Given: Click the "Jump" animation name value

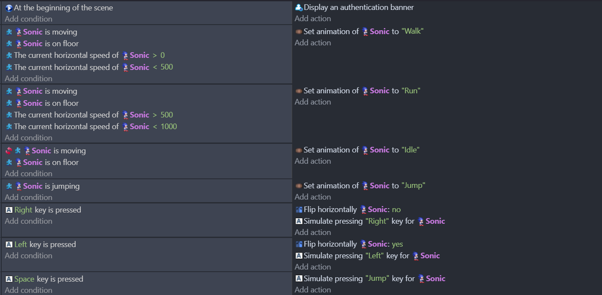Looking at the screenshot, I should [x=414, y=186].
